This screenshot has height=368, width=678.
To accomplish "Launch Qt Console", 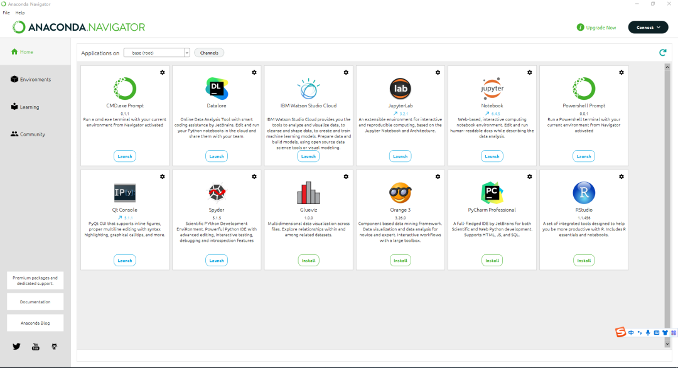I will point(125,261).
